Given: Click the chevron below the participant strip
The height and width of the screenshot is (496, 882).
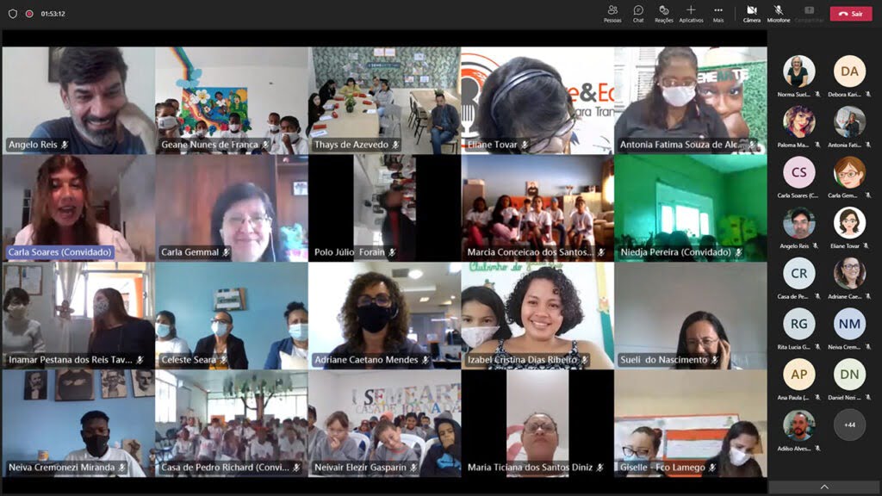Looking at the screenshot, I should tap(824, 487).
